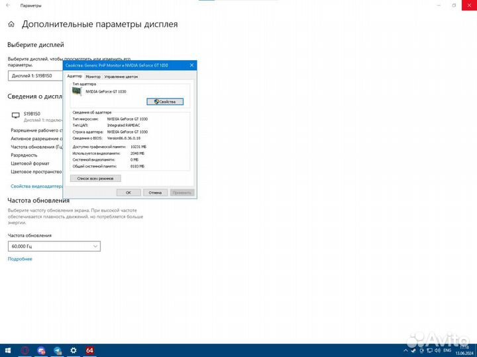Image resolution: width=477 pixels, height=357 pixels.
Task: Go back with the Settings back arrow
Action: (x=8, y=5)
